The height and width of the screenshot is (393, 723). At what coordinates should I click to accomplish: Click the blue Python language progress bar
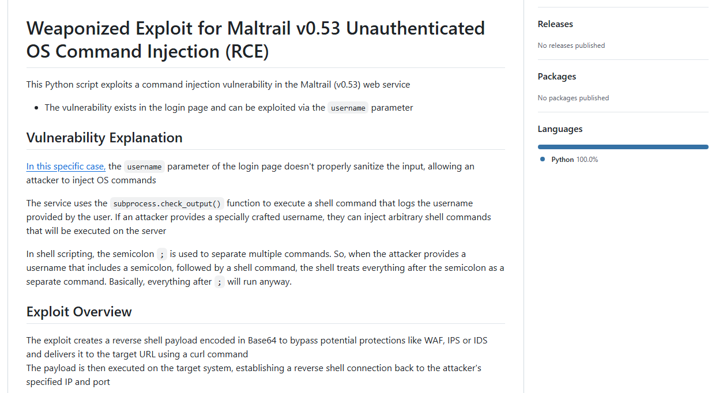pyautogui.click(x=623, y=147)
